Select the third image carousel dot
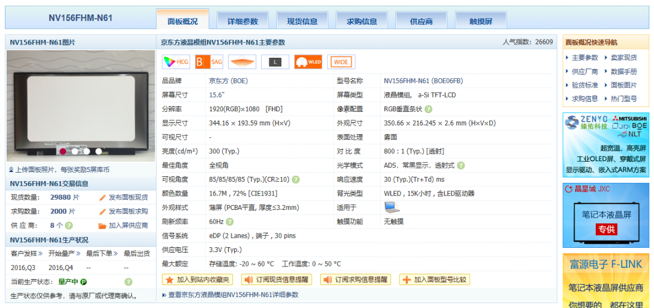654x308 pixels. tap(87, 151)
